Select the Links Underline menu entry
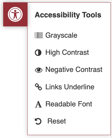112x138 pixels. pos(70,87)
